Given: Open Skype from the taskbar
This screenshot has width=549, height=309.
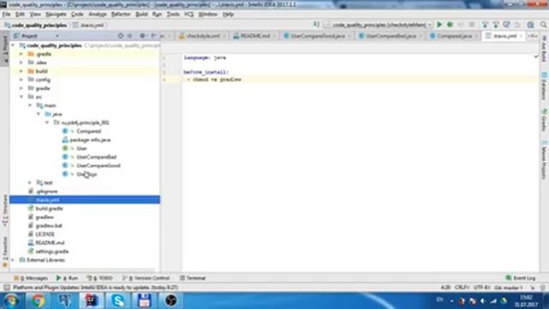Looking at the screenshot, I should pyautogui.click(x=118, y=300).
